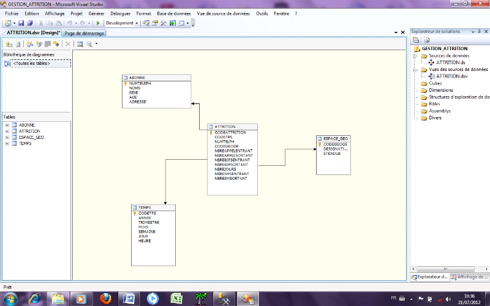Click the Zoom magnifier icon in designer toolbar
Viewport: 490px width, 306px height.
click(x=89, y=44)
